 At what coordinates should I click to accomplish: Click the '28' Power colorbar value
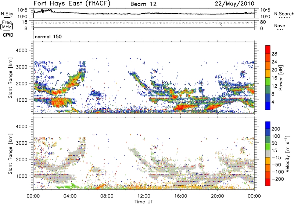pyautogui.click(x=274, y=54)
